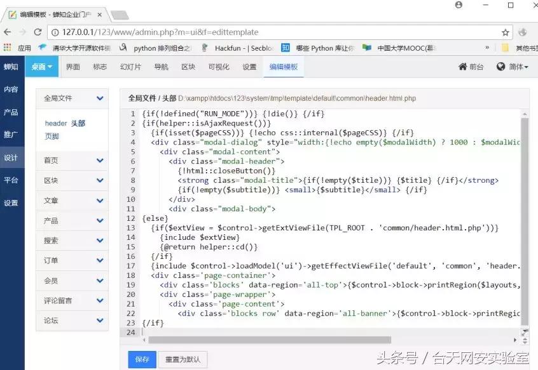Open the 设置 top navigation tab

(x=249, y=67)
